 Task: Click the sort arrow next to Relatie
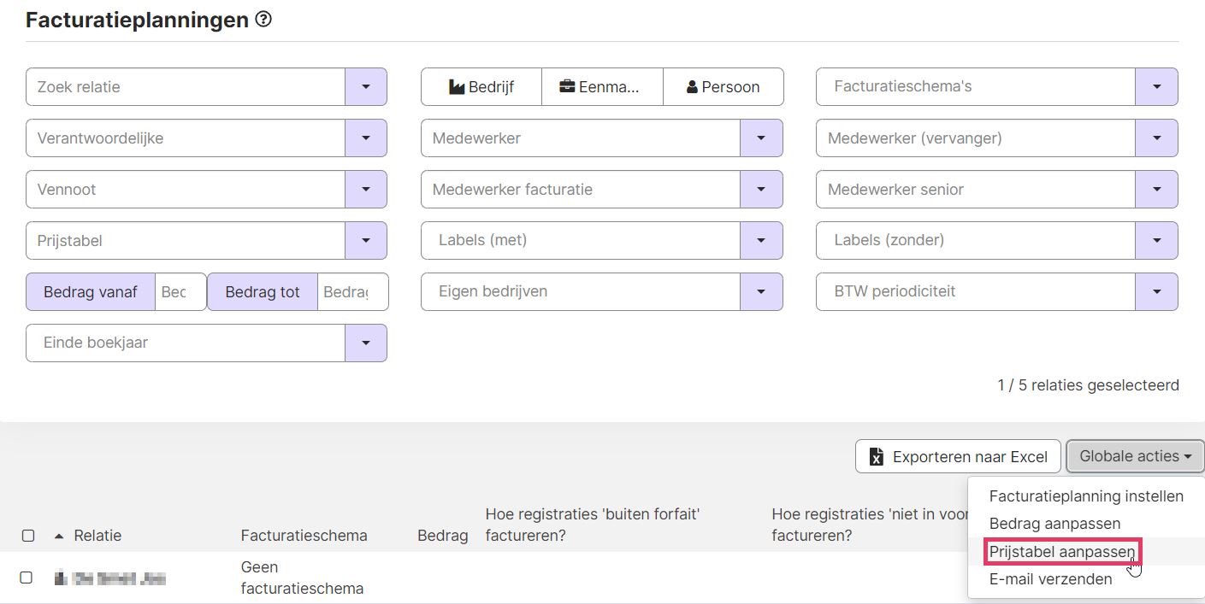click(59, 536)
